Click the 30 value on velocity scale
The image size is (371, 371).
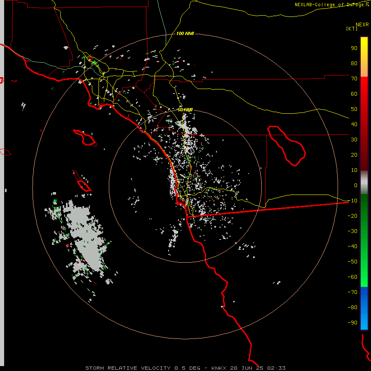[354, 140]
